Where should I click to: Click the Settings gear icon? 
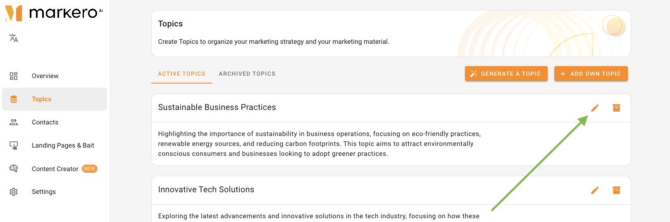point(14,192)
